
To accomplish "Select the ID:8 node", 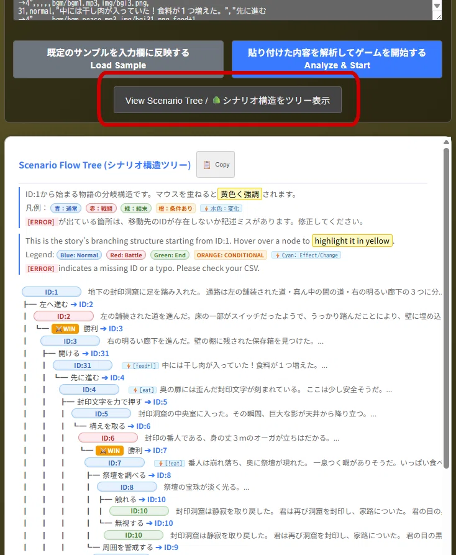I will pyautogui.click(x=127, y=487).
